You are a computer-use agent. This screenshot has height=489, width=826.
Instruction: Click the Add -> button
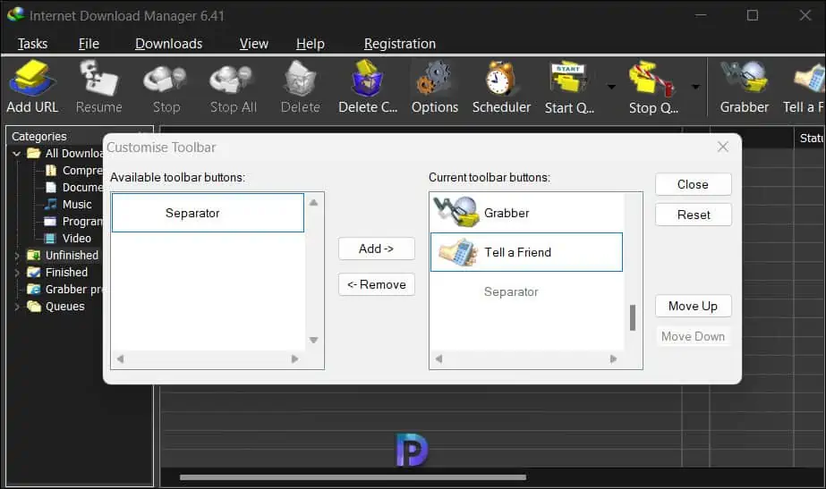376,249
